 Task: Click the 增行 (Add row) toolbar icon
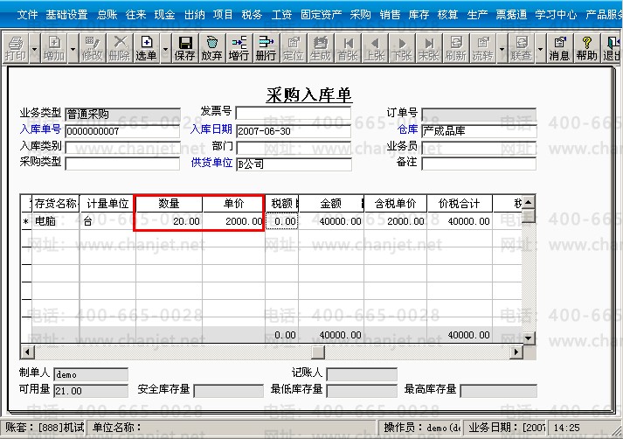[x=239, y=48]
